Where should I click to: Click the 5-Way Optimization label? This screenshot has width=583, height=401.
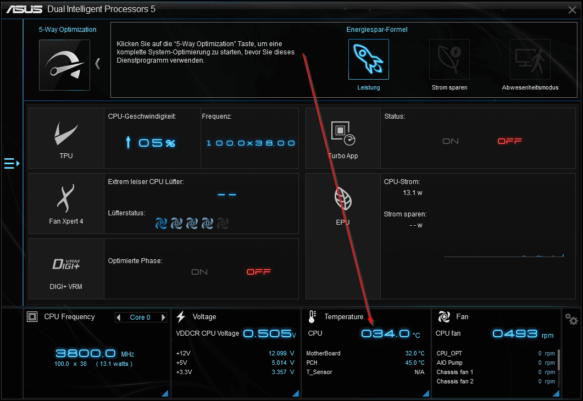tap(67, 29)
